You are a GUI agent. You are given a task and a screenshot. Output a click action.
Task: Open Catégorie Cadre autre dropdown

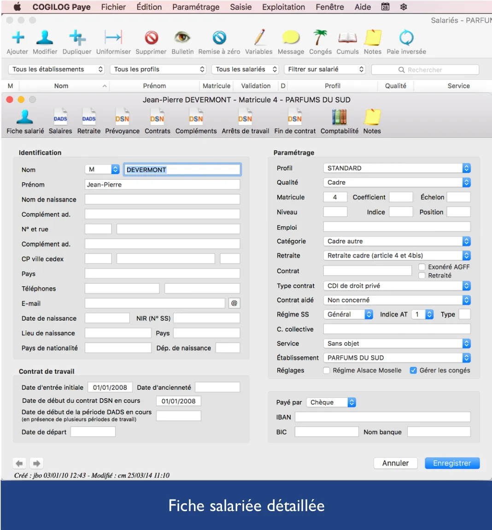tap(397, 241)
